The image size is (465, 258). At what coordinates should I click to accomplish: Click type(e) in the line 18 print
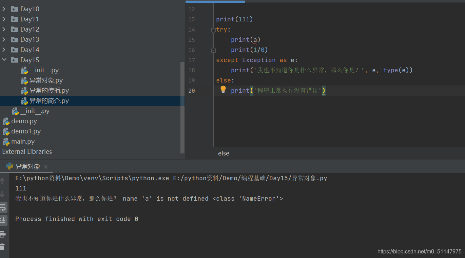396,70
